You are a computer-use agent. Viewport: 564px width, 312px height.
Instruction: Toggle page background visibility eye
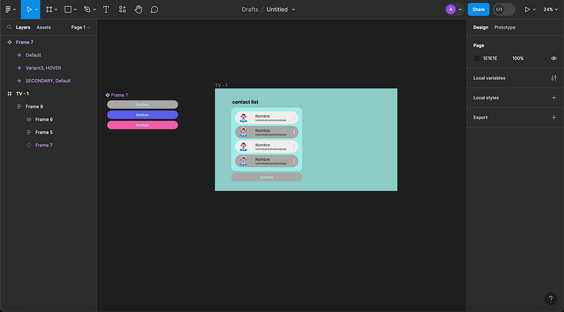click(554, 58)
